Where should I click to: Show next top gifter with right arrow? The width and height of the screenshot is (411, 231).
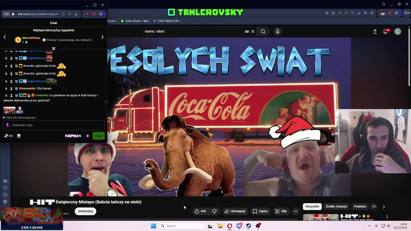tap(102, 37)
